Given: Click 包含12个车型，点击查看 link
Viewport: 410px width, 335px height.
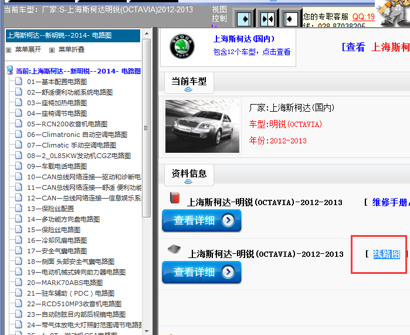Looking at the screenshot, I should click(252, 52).
